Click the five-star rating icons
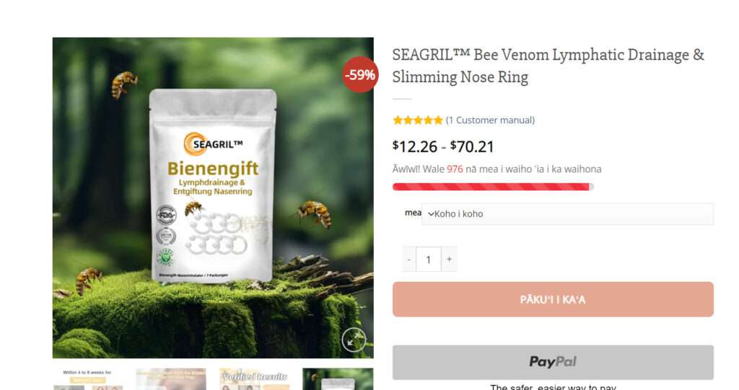Screen dimensions: 739x390 (418, 120)
